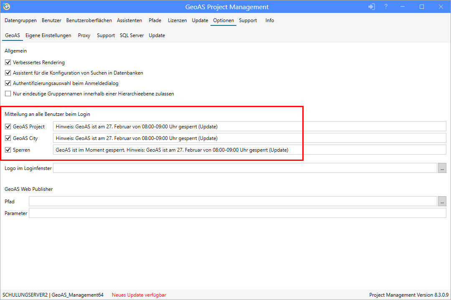This screenshot has height=300, width=451.
Task: Disable the Verbessertes Rendering checkbox
Action: tap(8, 62)
